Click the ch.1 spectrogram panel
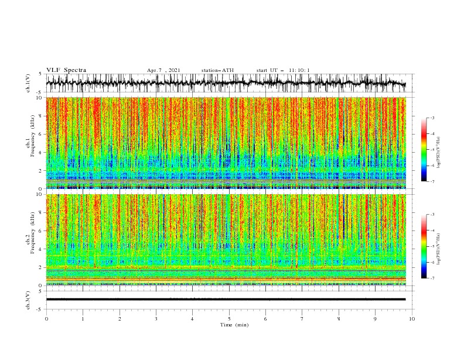464x358 pixels. (x=226, y=143)
